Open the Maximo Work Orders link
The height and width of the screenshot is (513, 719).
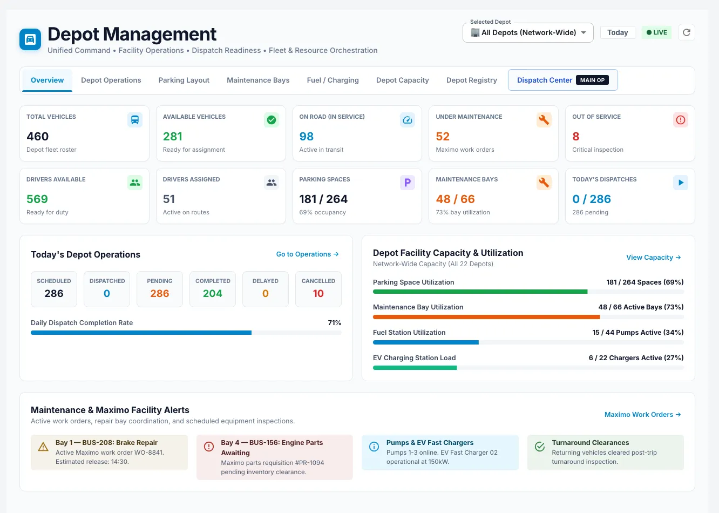[x=643, y=415]
